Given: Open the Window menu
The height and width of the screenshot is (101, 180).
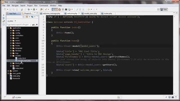Looking at the screenshot, I should (x=53, y=6).
